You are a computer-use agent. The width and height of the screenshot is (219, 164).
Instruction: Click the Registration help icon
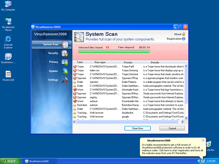[x=183, y=39]
